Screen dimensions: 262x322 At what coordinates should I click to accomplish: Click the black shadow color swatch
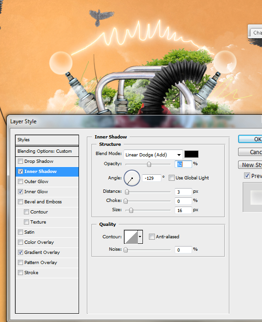click(x=191, y=154)
